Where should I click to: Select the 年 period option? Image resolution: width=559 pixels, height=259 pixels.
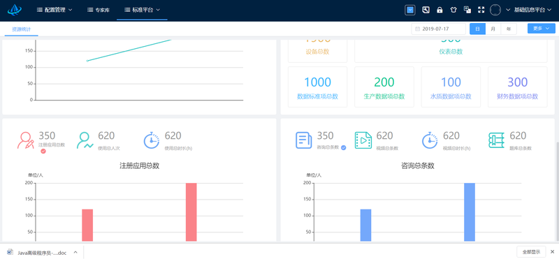509,29
